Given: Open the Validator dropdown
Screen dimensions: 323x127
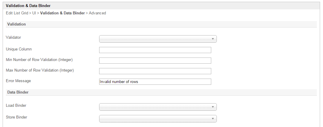Looking at the screenshot, I should 158,39.
